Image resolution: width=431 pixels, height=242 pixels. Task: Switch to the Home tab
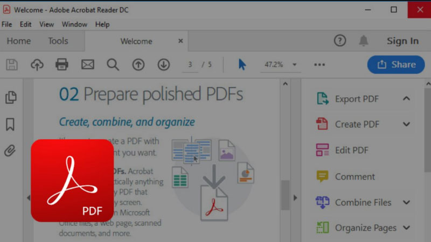19,41
